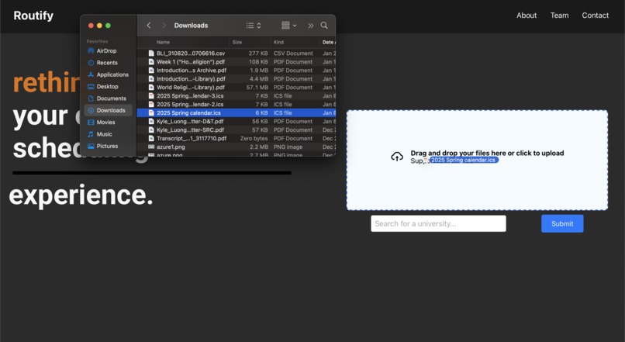Image resolution: width=625 pixels, height=342 pixels.
Task: Close the Finder window red button
Action: [91, 26]
